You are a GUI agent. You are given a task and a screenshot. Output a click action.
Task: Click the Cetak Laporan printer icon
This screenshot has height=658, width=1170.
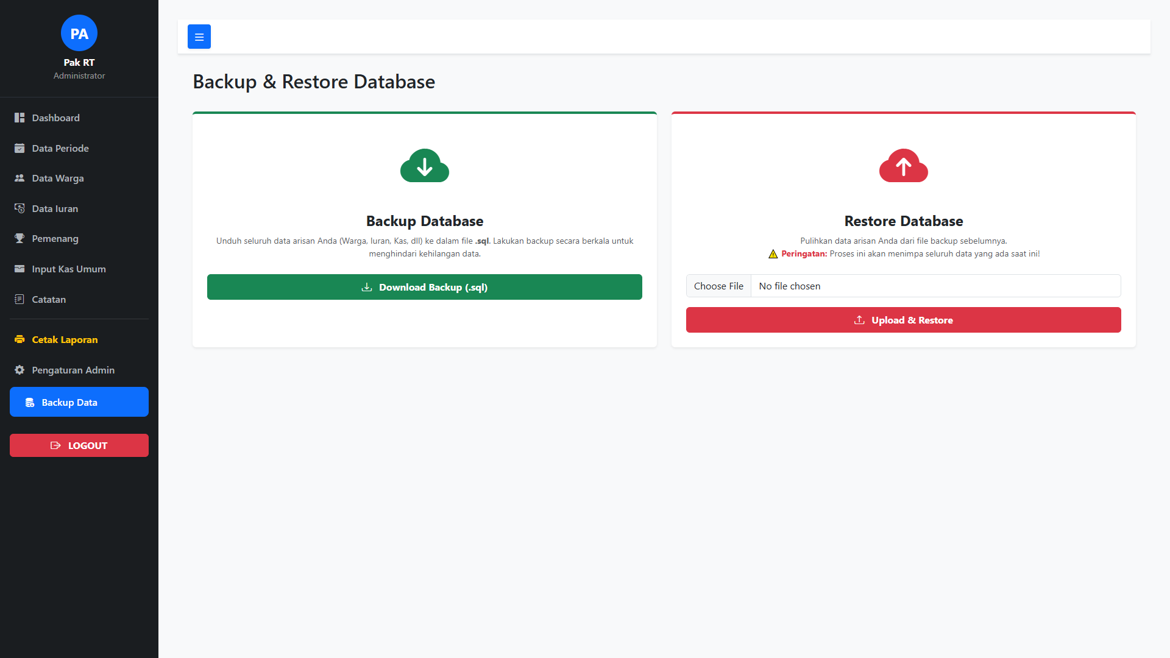click(19, 339)
